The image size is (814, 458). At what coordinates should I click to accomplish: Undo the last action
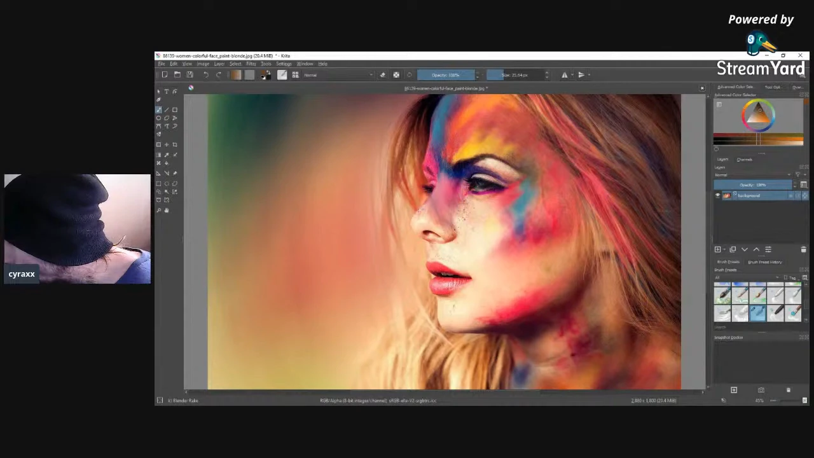pyautogui.click(x=205, y=75)
